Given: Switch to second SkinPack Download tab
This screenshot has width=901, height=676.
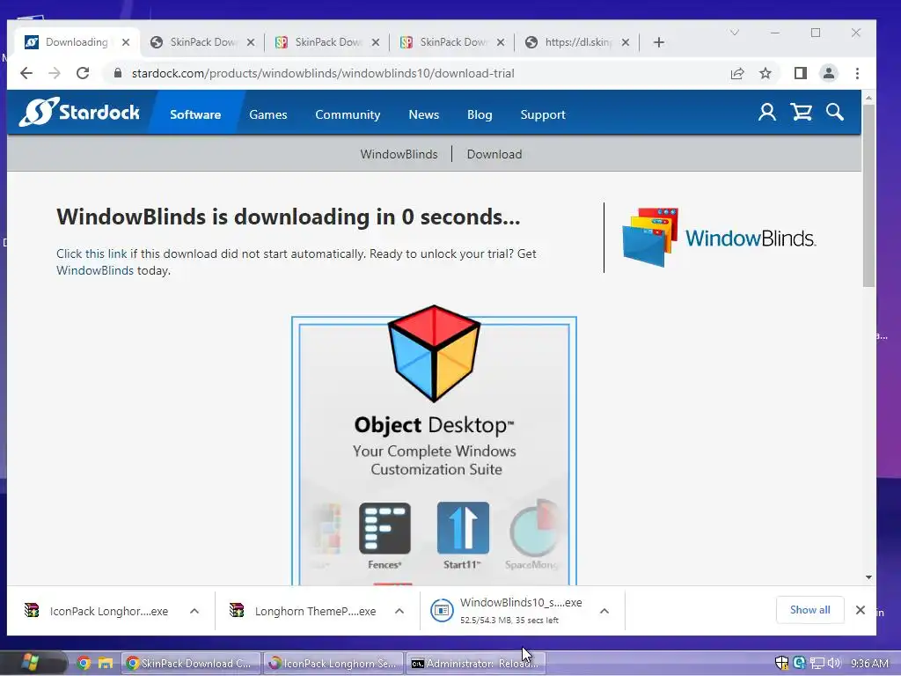Looking at the screenshot, I should tap(327, 42).
